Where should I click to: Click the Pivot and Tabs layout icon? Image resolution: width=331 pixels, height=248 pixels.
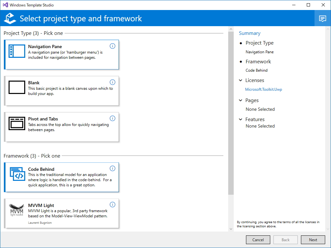[x=17, y=123]
